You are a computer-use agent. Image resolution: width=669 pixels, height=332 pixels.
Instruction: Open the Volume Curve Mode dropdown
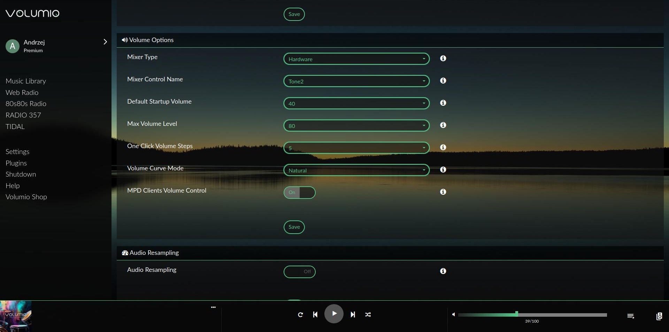click(356, 170)
